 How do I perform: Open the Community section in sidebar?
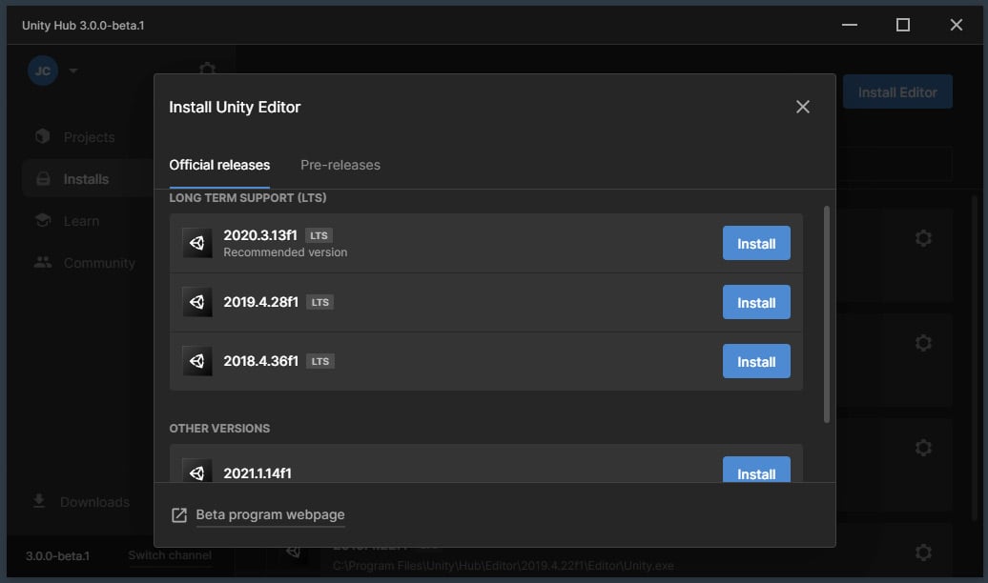[99, 263]
